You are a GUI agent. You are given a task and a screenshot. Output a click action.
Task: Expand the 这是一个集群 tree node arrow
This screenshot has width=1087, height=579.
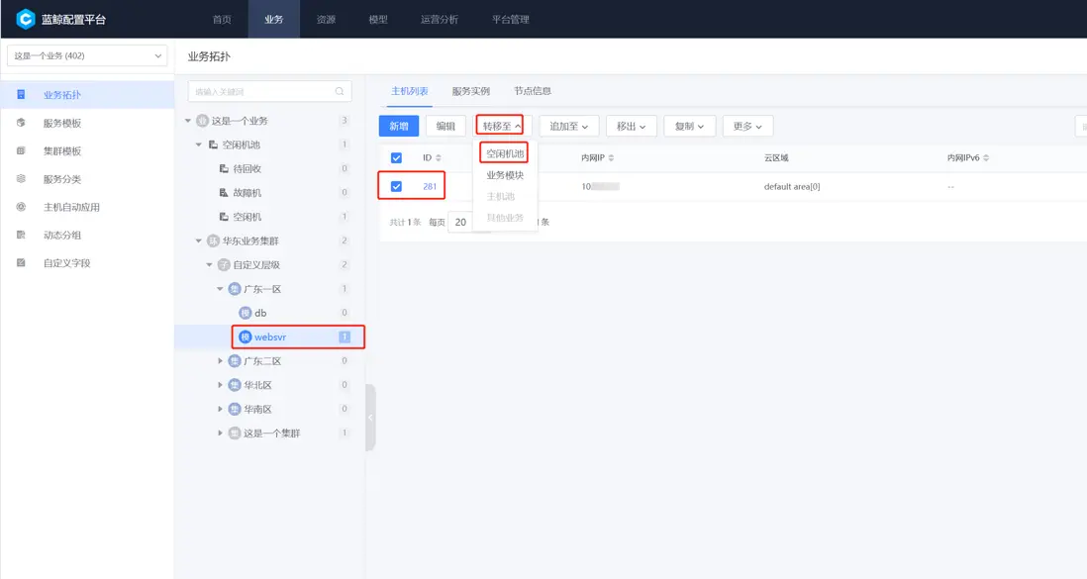[221, 433]
